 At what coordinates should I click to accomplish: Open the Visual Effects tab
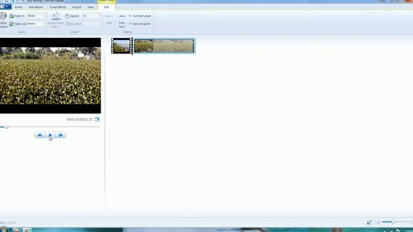pos(57,7)
